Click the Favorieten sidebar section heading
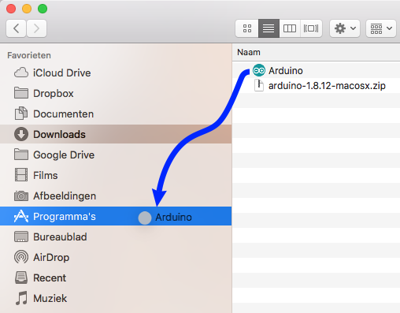400x313 pixels. click(x=29, y=55)
